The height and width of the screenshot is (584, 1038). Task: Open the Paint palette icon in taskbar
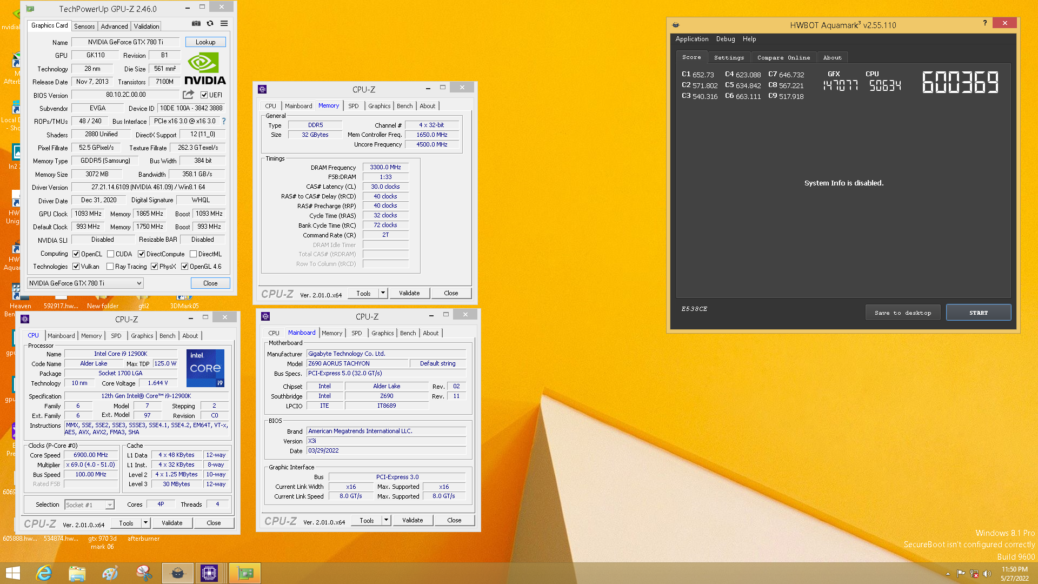point(110,573)
